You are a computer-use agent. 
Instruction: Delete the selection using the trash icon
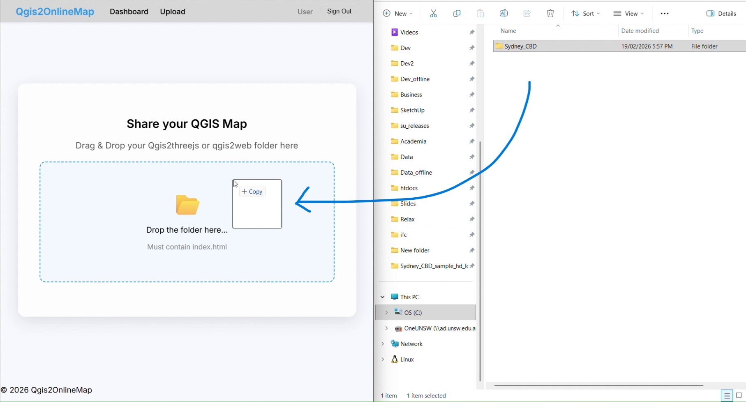tap(550, 13)
